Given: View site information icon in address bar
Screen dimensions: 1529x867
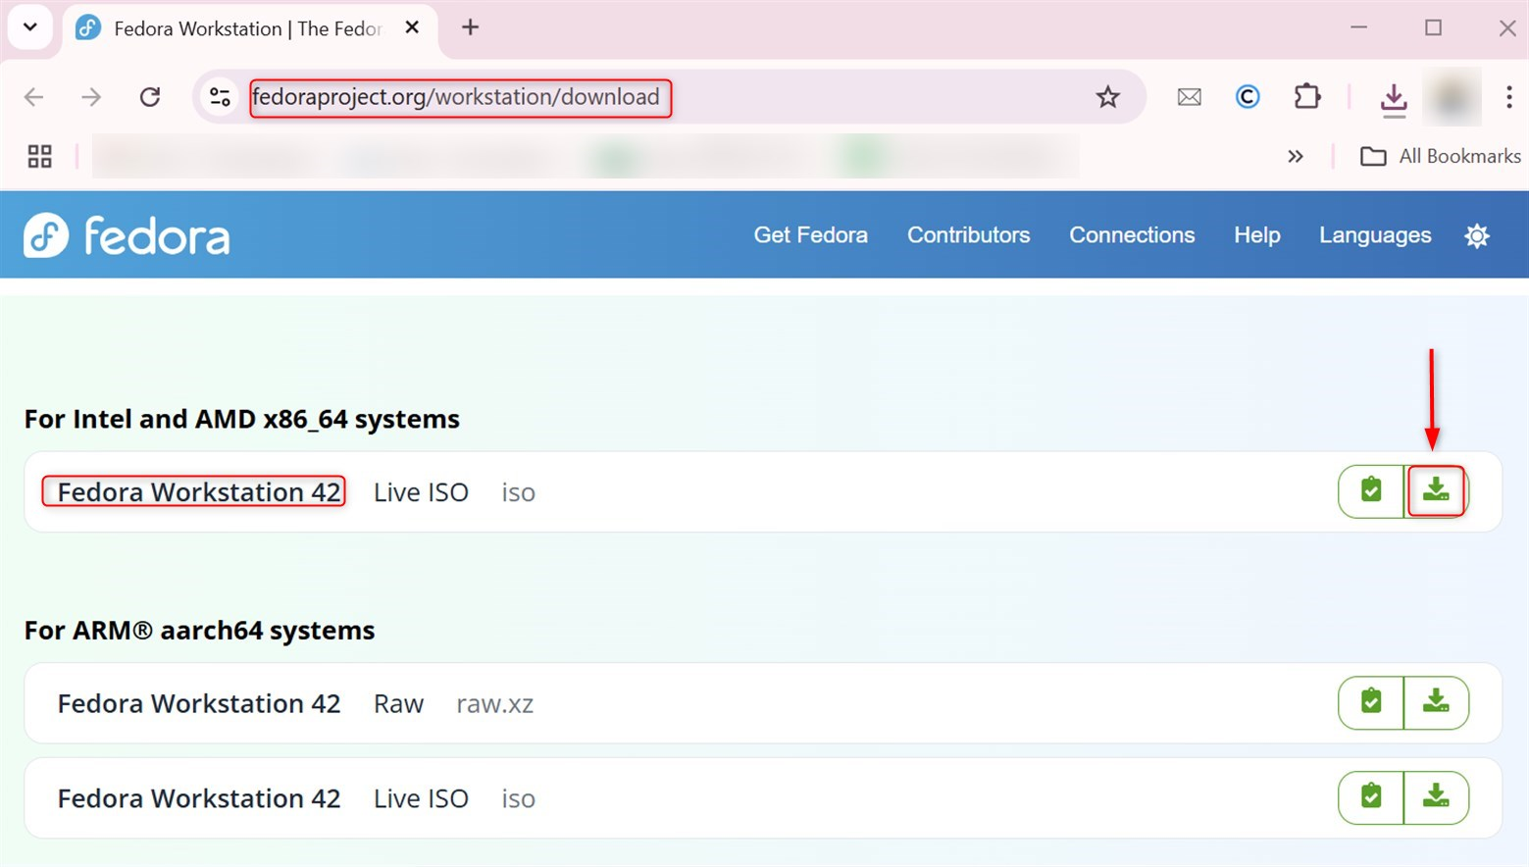Looking at the screenshot, I should [220, 97].
